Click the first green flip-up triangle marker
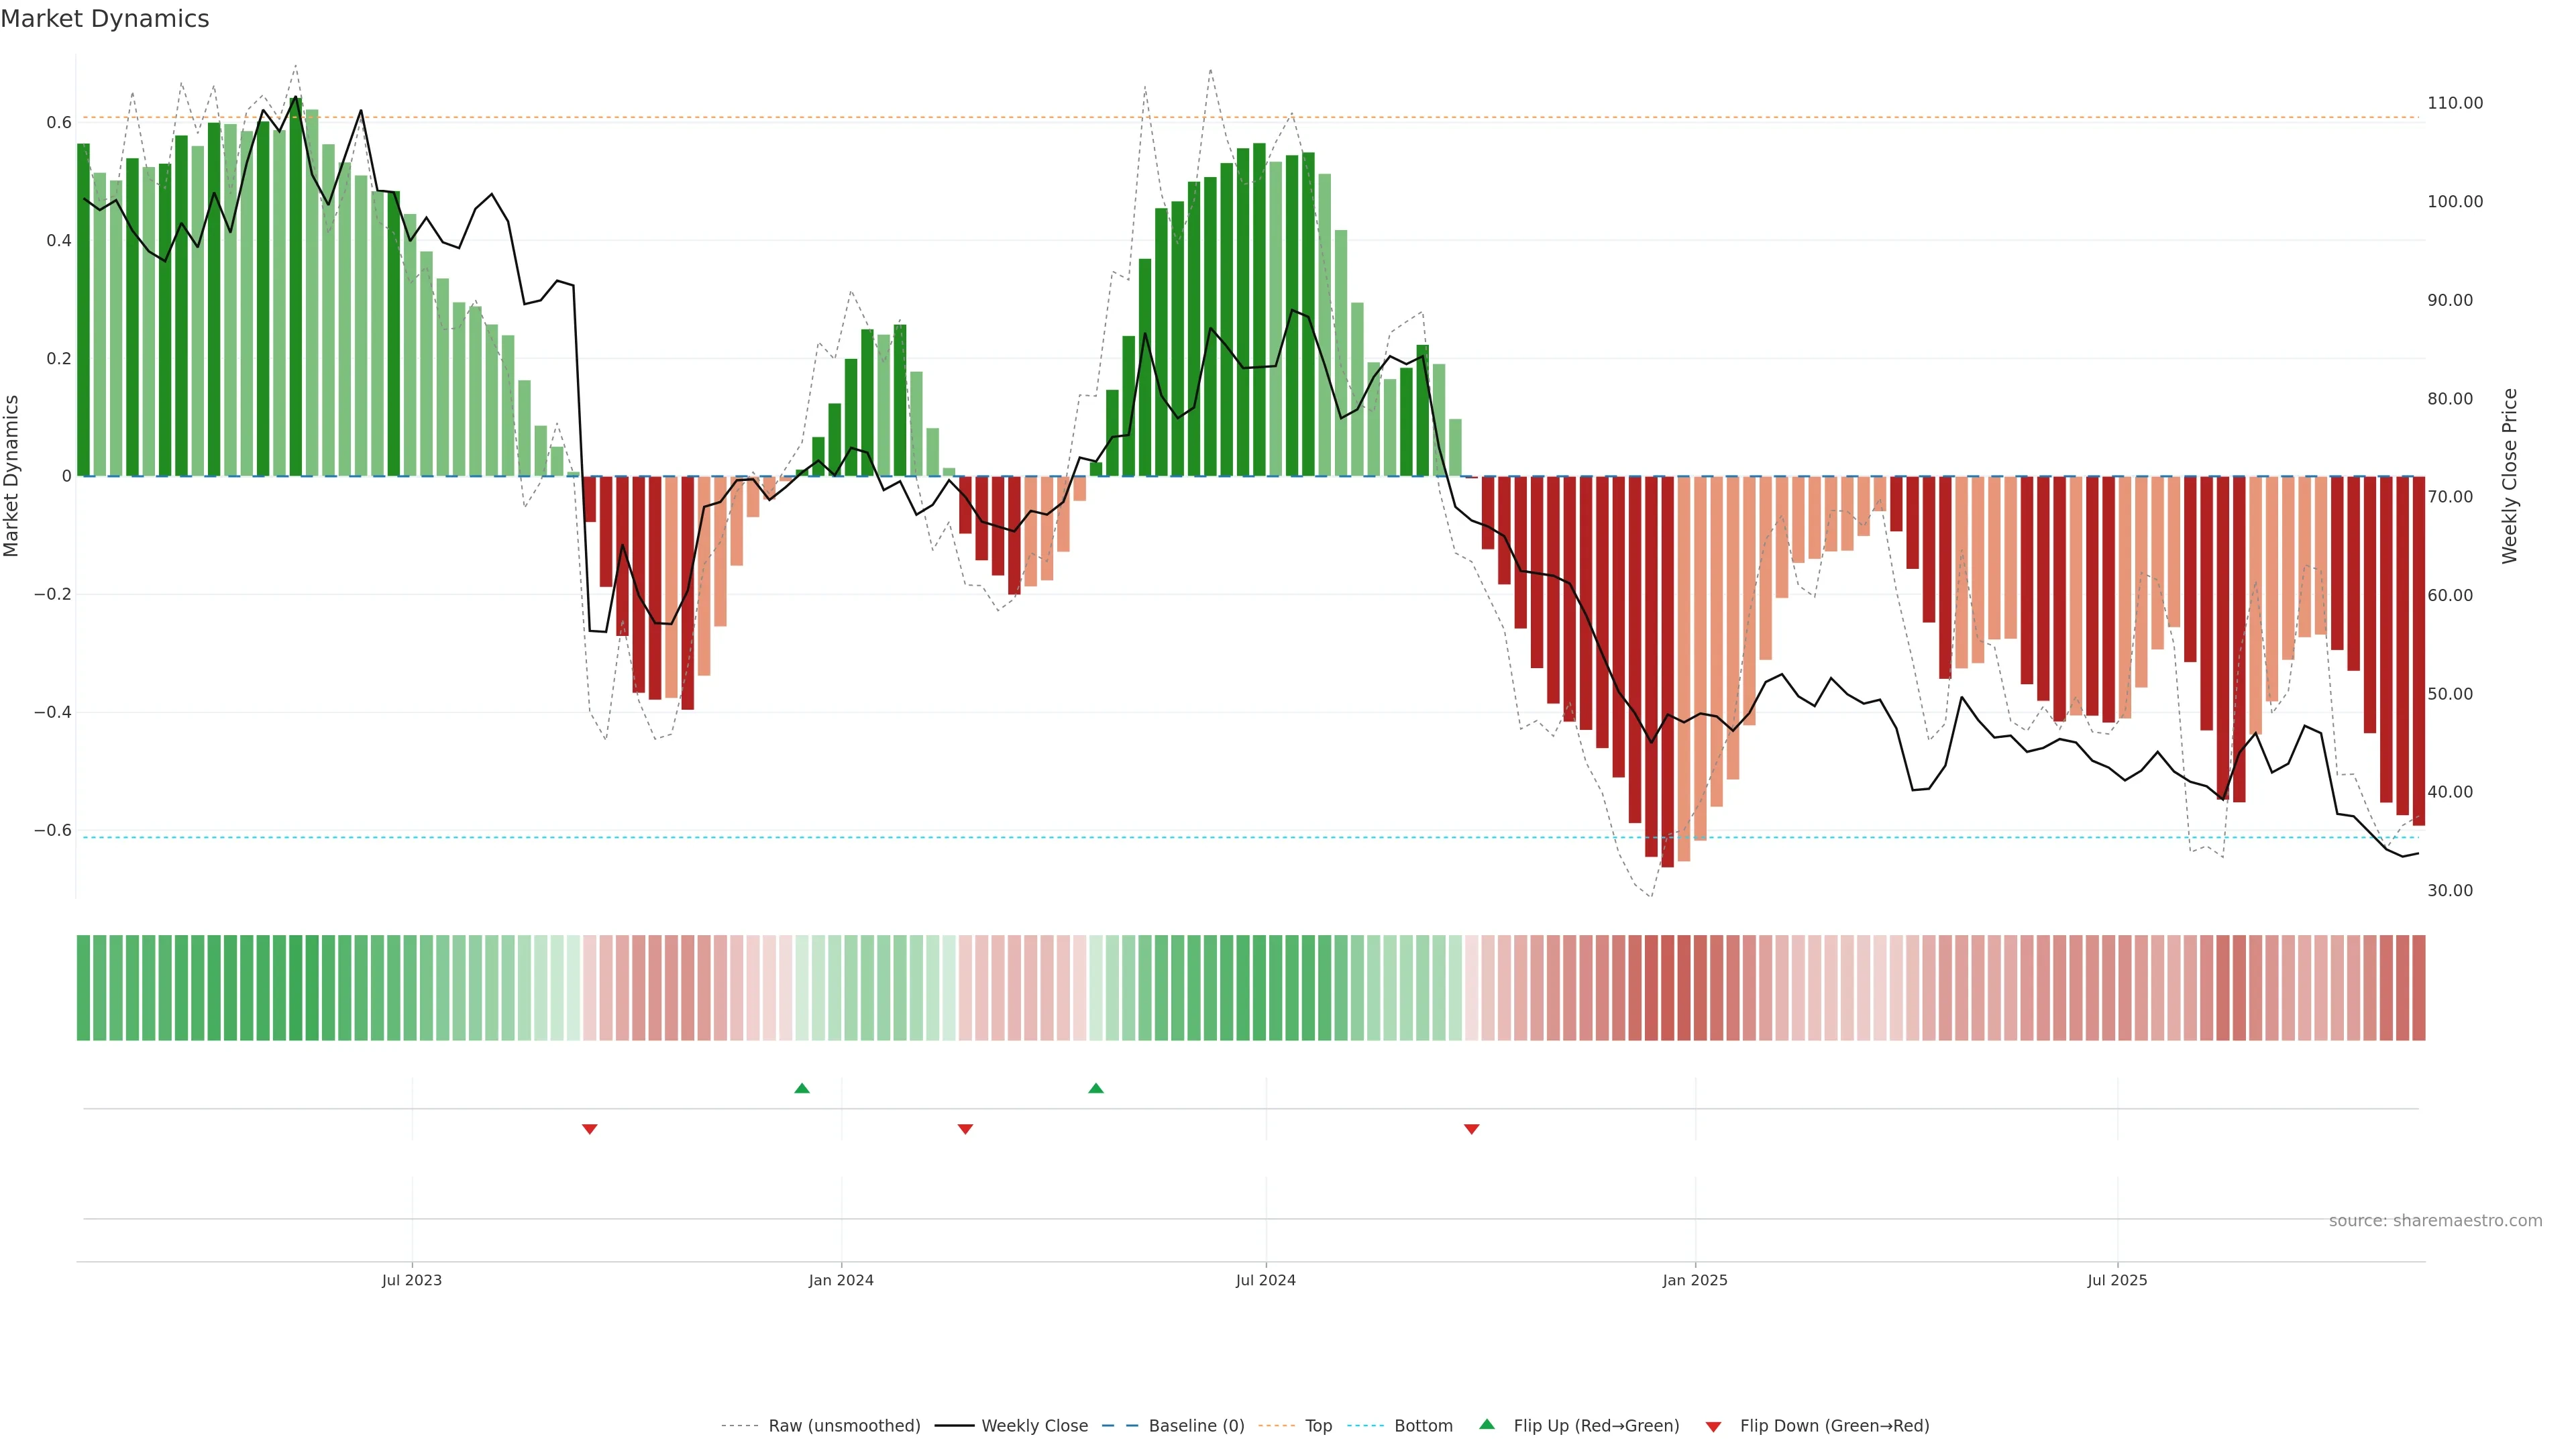2576x1449 pixels. click(802, 1088)
